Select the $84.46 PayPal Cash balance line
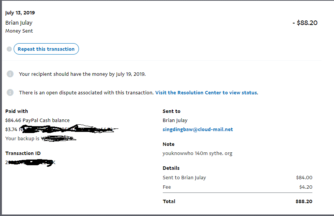Viewport: 334px width, 216px height. click(x=38, y=120)
